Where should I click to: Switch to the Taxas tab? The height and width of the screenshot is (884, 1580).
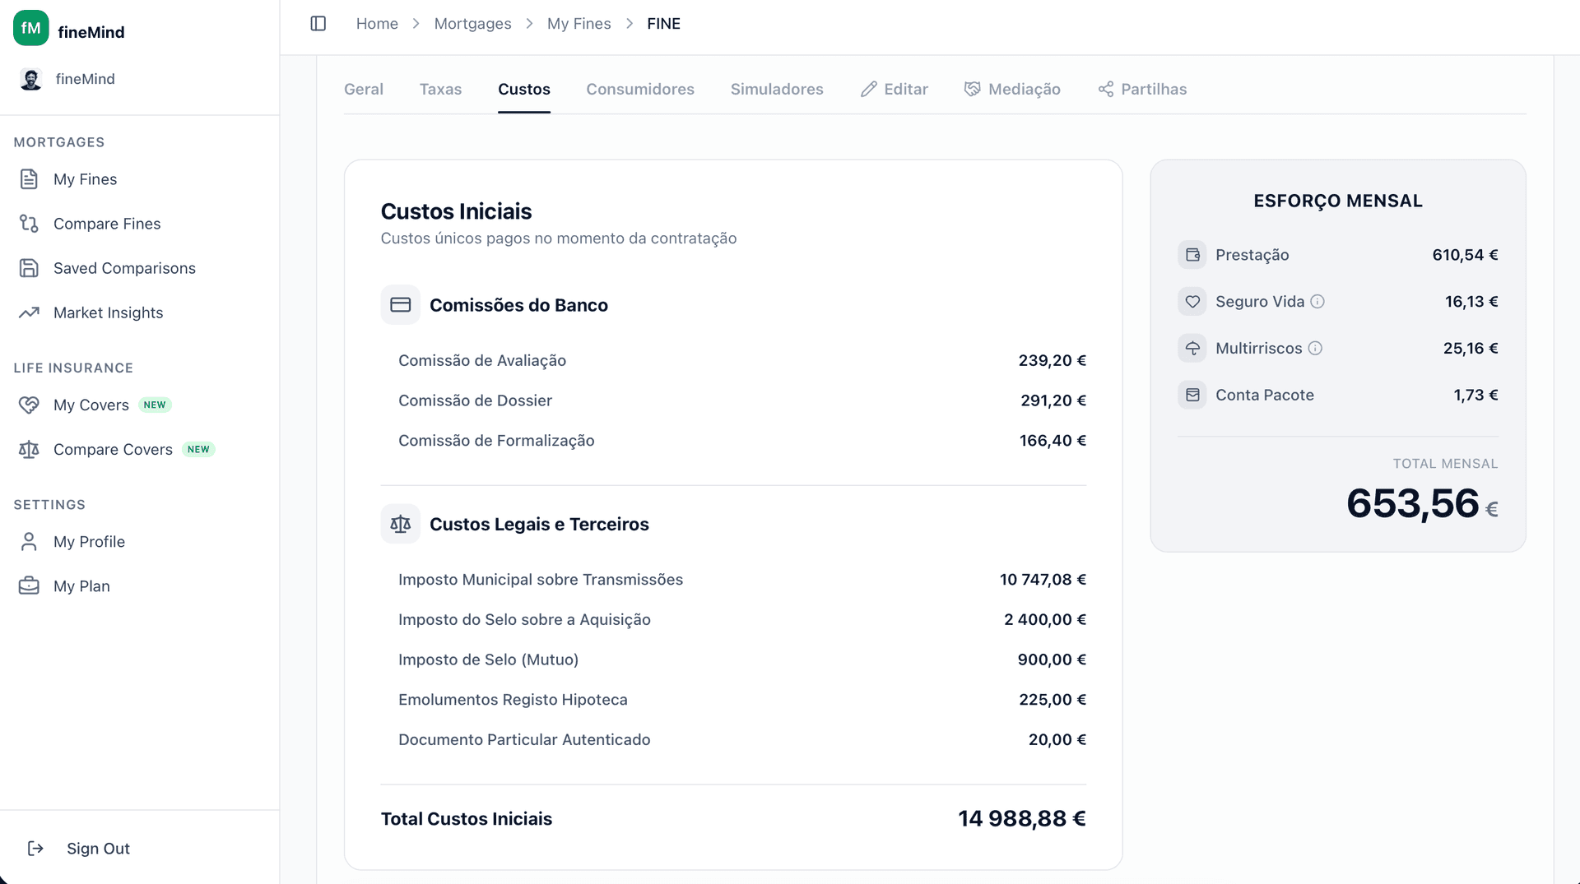[x=440, y=89]
